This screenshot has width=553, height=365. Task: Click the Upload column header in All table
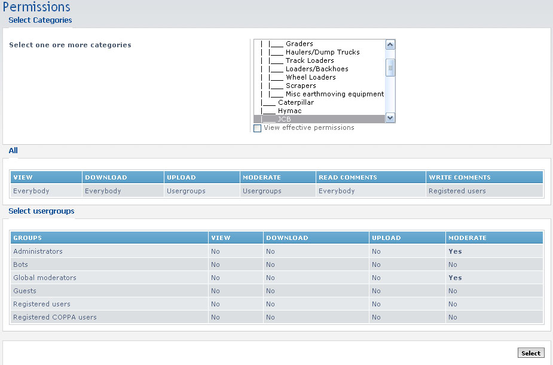(x=180, y=177)
